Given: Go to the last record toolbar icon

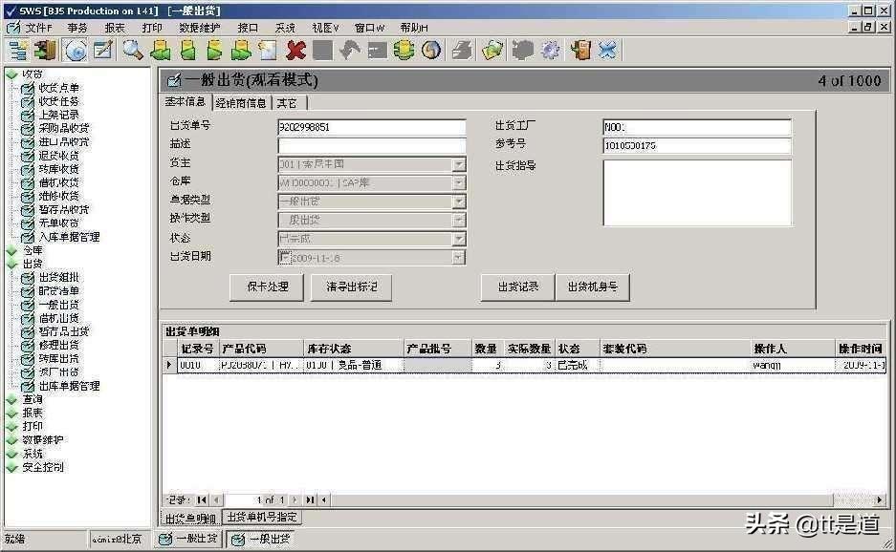Looking at the screenshot, I should point(241,51).
